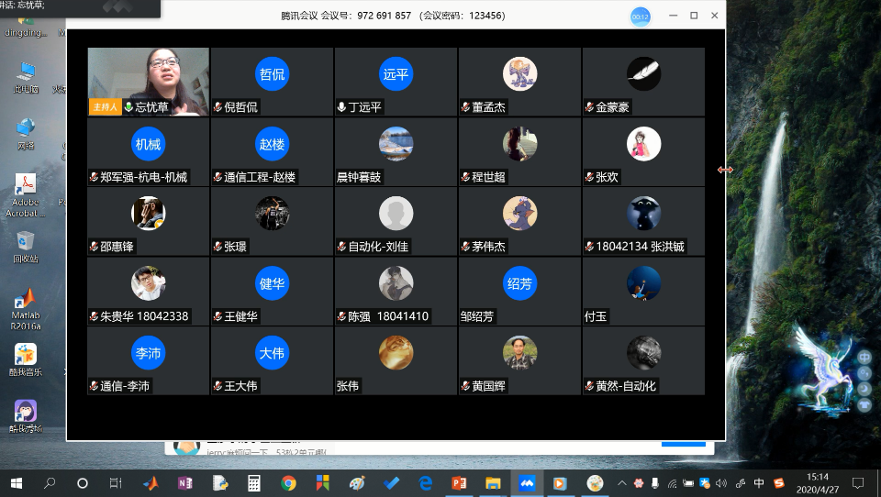Click muted mic icon beside 黄国辉

[x=466, y=386]
